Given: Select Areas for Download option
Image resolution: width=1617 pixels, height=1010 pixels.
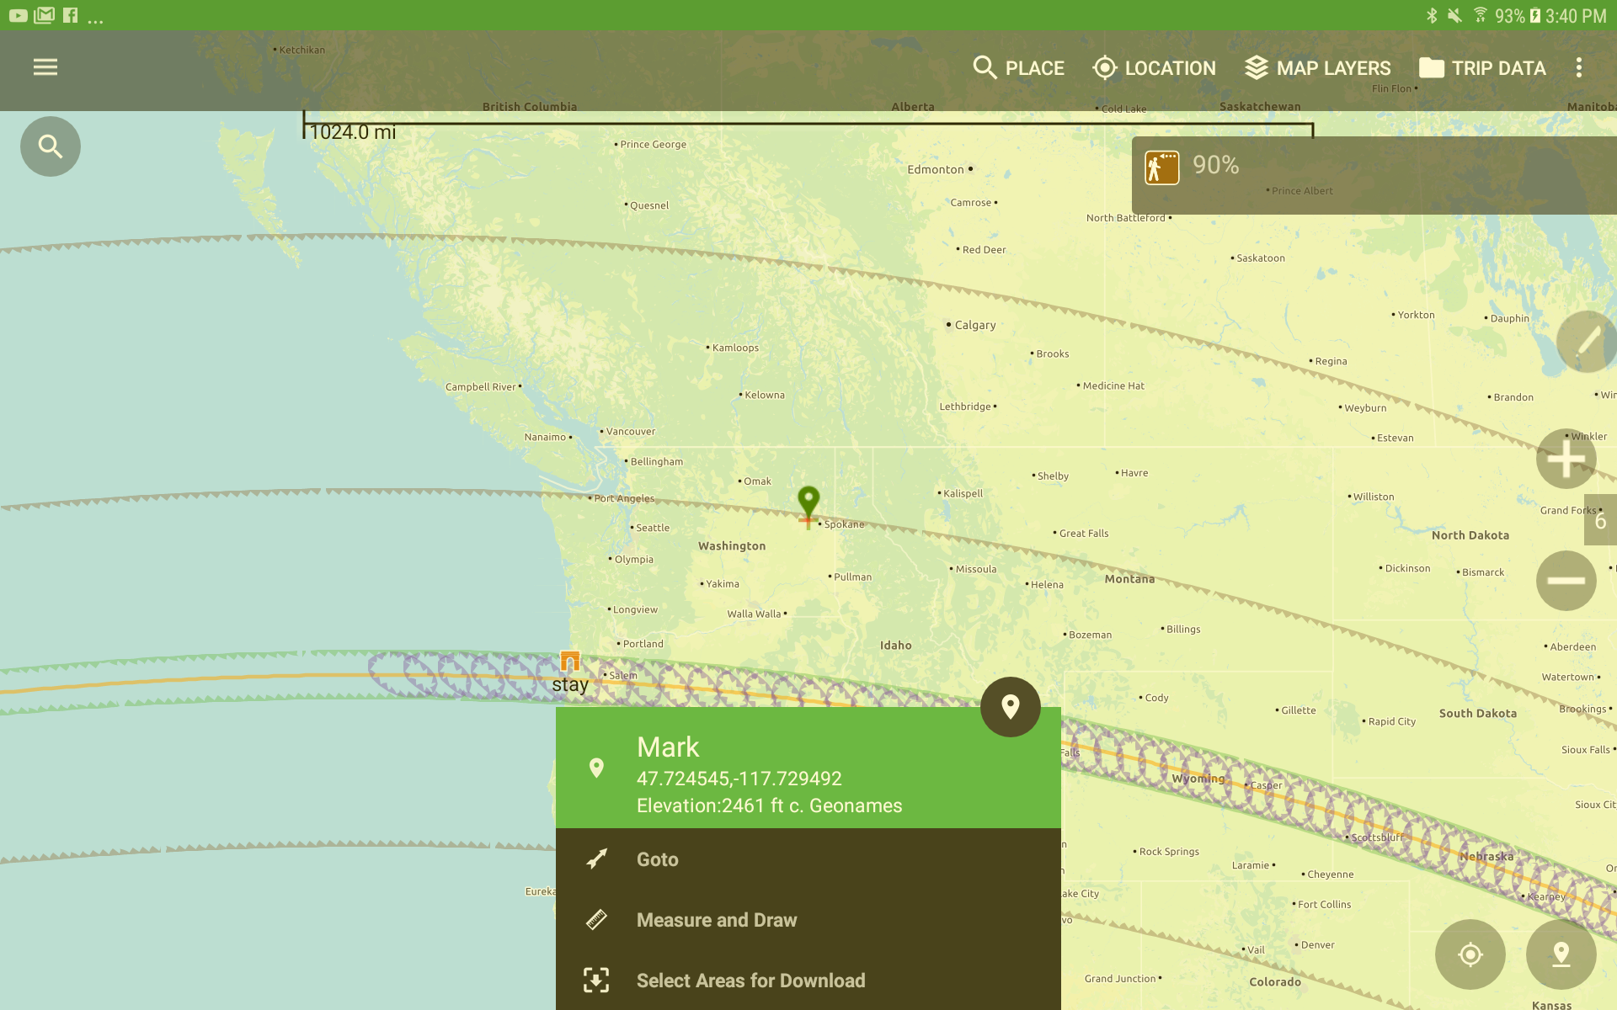Looking at the screenshot, I should tap(750, 981).
